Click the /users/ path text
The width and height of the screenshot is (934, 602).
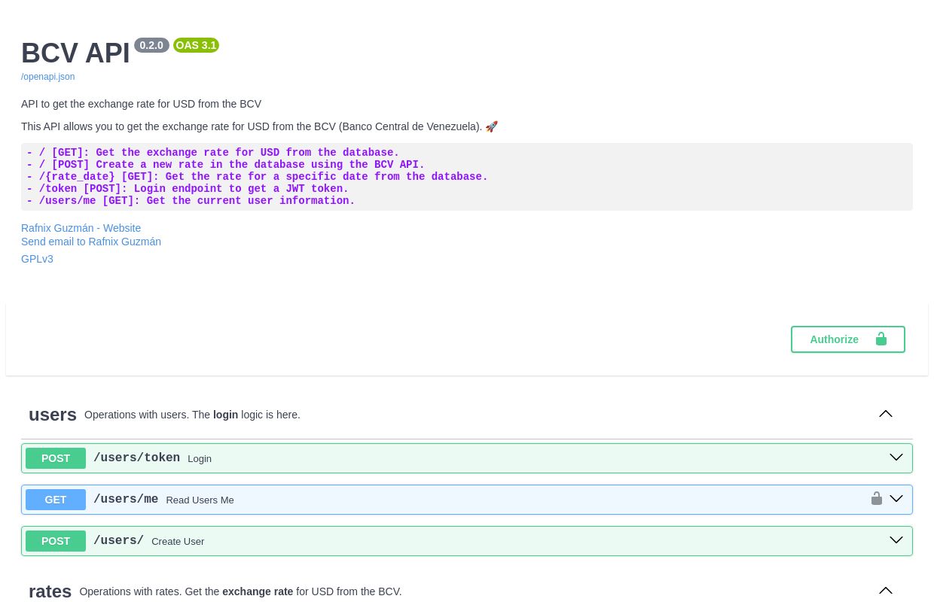[x=118, y=540]
